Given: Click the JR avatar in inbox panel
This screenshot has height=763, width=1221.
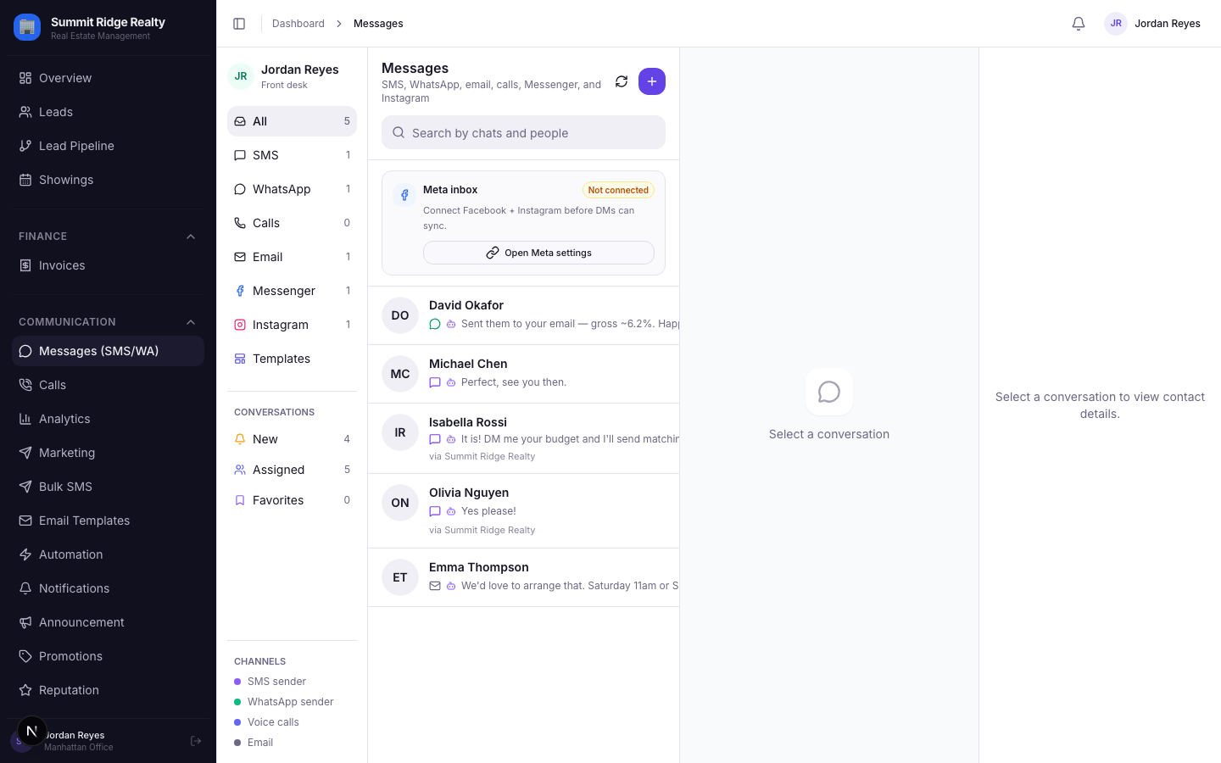Looking at the screenshot, I should [241, 76].
